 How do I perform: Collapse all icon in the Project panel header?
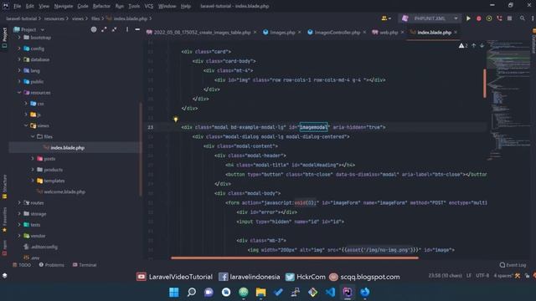[x=114, y=30]
